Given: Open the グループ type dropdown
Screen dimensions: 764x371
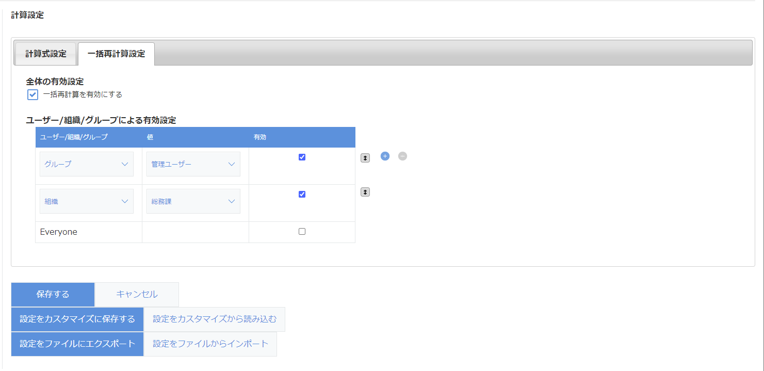Looking at the screenshot, I should (87, 164).
